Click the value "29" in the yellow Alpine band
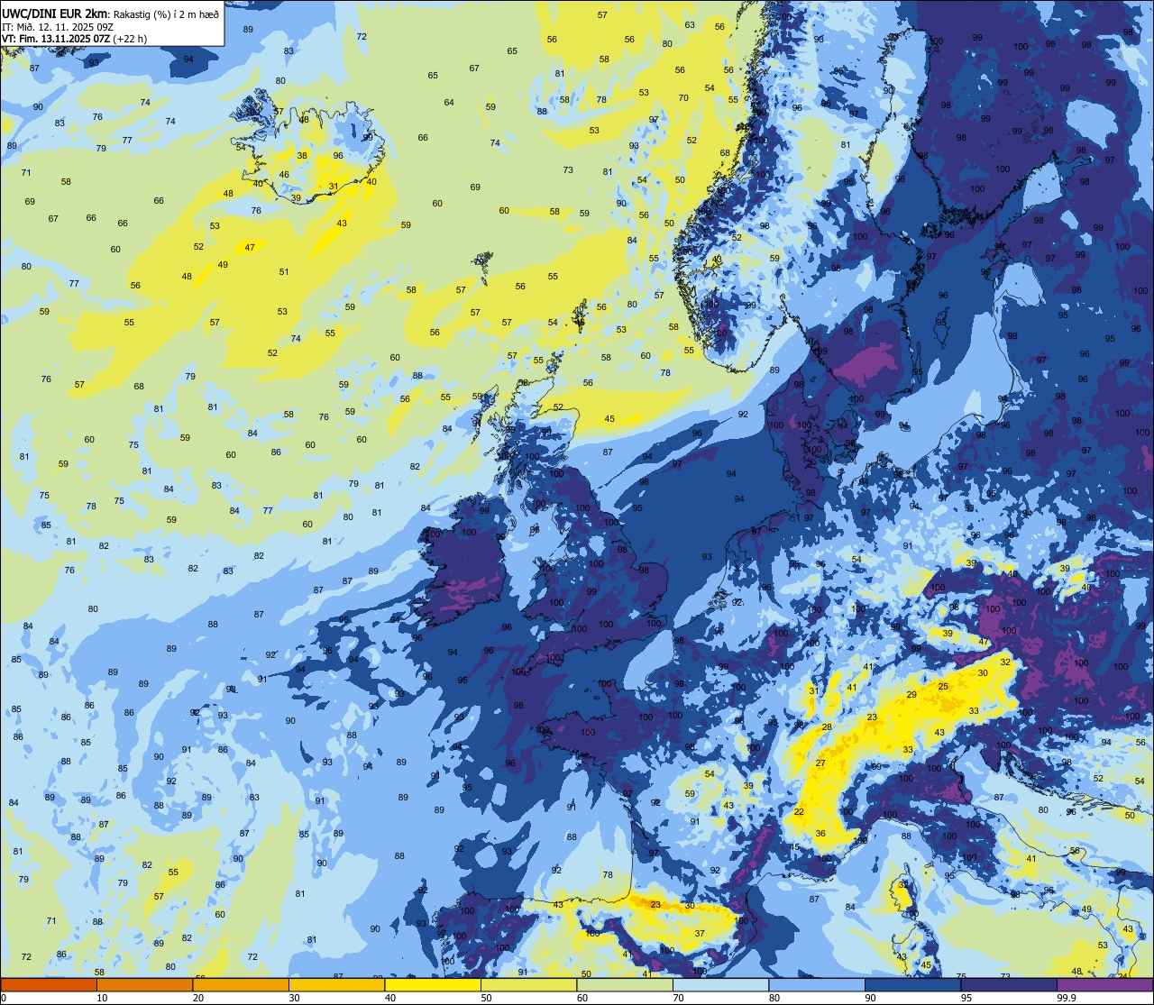The image size is (1154, 1005). 911,694
